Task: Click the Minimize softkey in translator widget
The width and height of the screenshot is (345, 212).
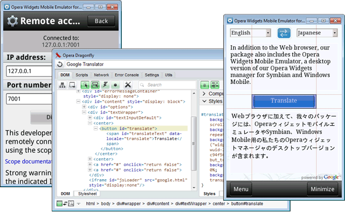Action: (x=322, y=189)
